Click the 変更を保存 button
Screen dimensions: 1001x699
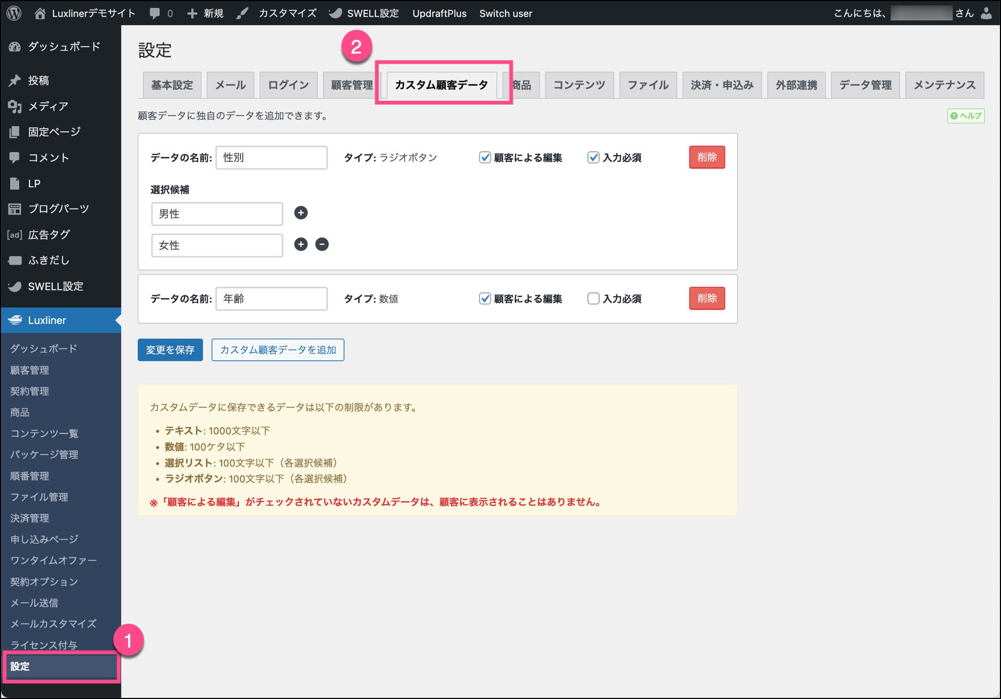point(170,350)
